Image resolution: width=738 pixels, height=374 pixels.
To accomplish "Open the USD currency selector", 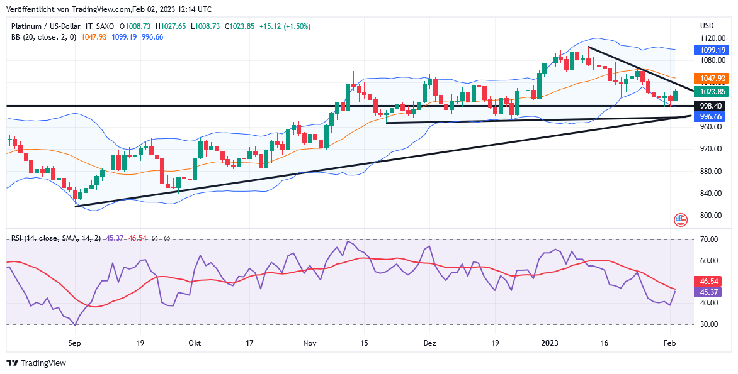I will [707, 26].
